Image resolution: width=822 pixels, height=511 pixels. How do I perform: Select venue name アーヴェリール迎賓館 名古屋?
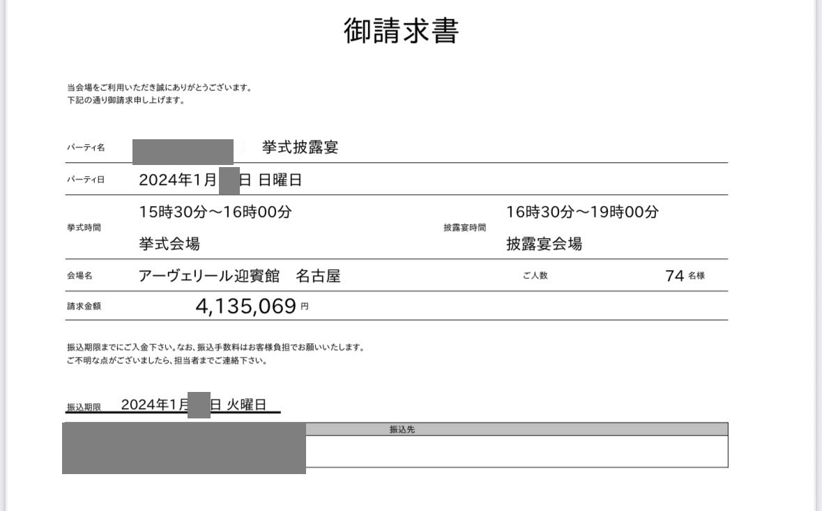pyautogui.click(x=240, y=276)
